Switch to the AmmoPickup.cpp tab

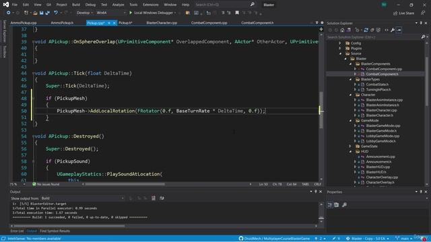click(24, 23)
